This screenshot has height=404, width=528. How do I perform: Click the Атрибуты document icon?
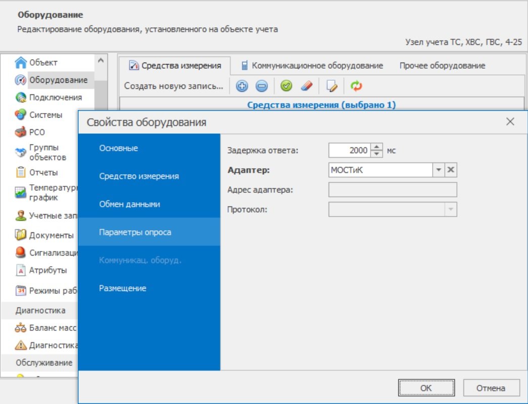click(x=21, y=270)
